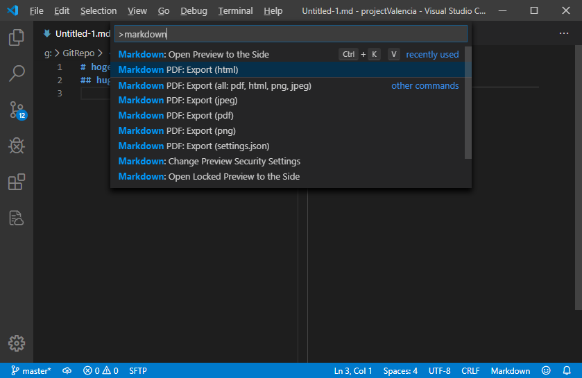Change file encoding UTF-8
The image size is (582, 378).
pos(440,370)
